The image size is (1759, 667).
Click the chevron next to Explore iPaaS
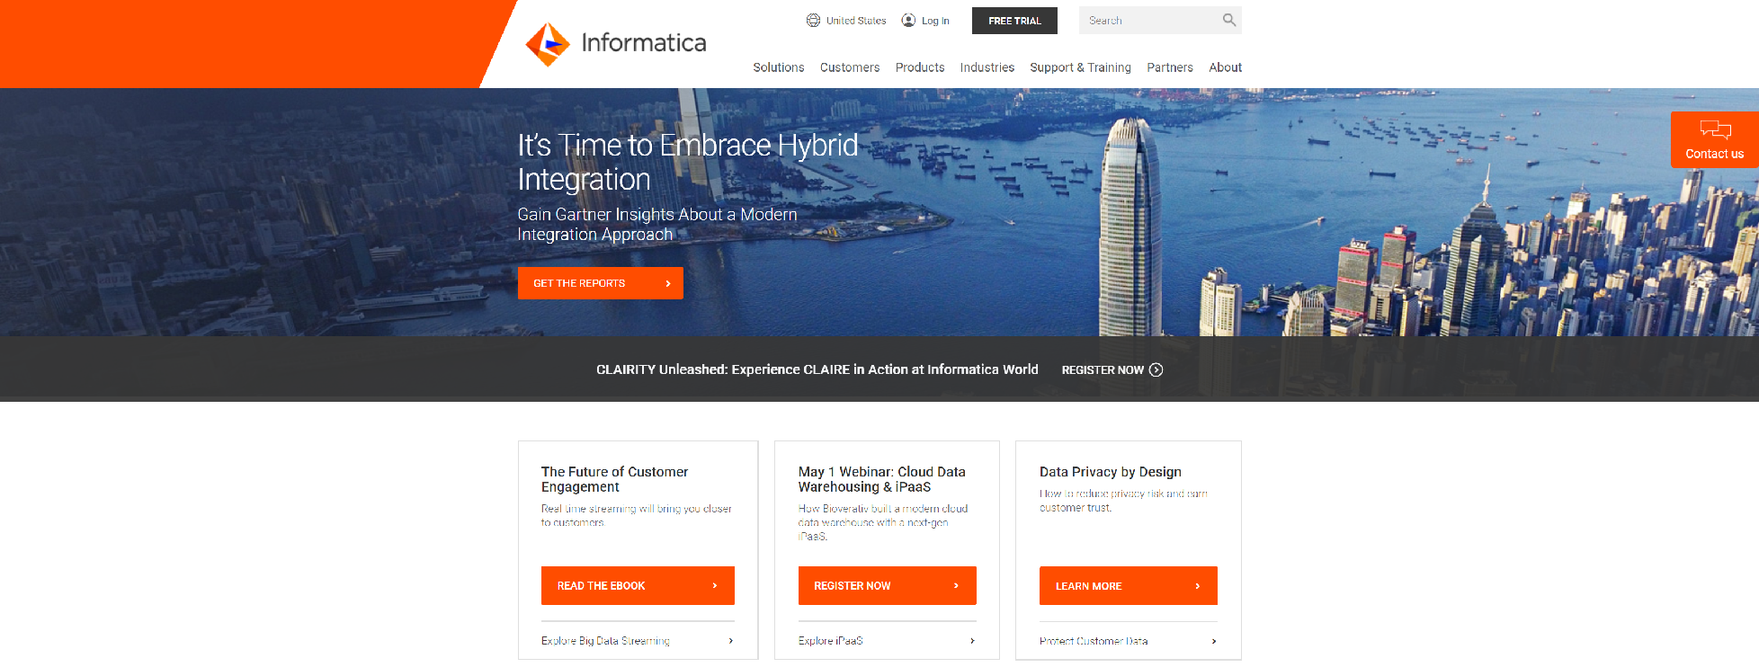(972, 641)
